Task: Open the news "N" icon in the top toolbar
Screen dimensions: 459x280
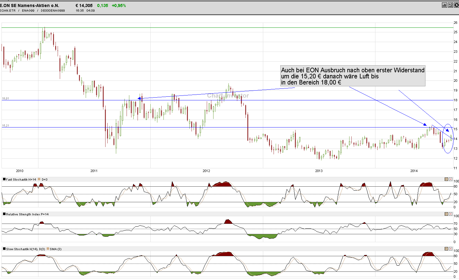Action: click(450, 5)
